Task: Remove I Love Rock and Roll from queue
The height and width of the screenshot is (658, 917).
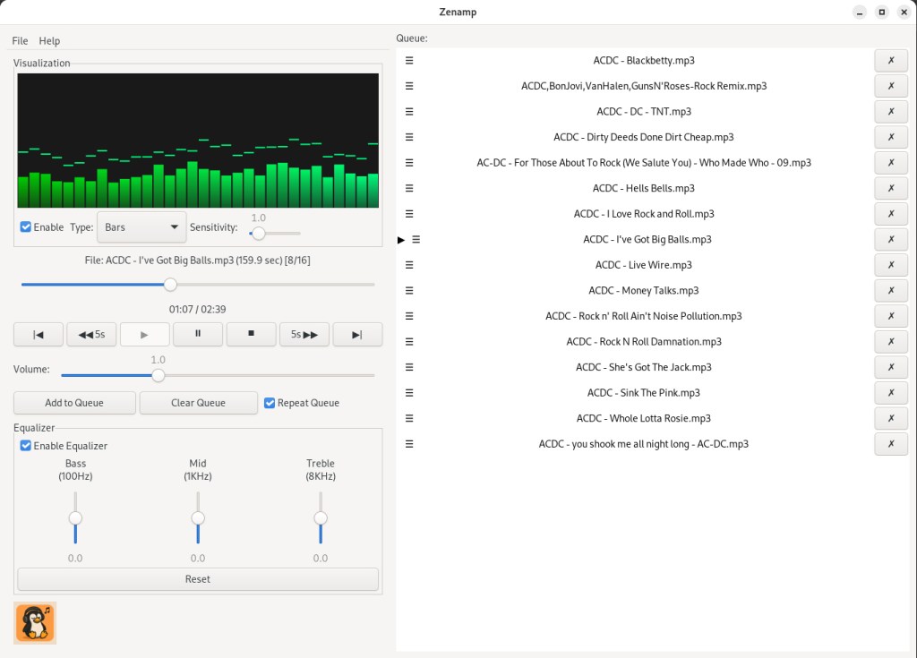Action: pos(891,213)
